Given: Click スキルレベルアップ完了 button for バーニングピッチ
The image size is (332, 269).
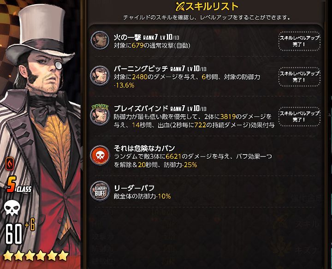Looking at the screenshot, I should point(299,77).
